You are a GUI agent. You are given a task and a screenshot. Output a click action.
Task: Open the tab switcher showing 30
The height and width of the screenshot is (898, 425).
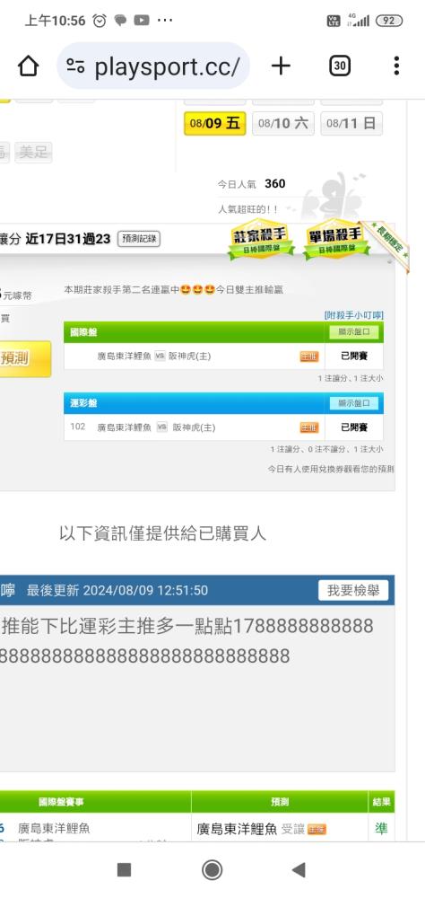tap(340, 66)
